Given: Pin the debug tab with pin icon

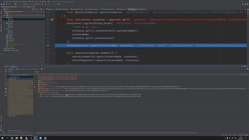Looking at the screenshot, I should click(x=6, y=95).
